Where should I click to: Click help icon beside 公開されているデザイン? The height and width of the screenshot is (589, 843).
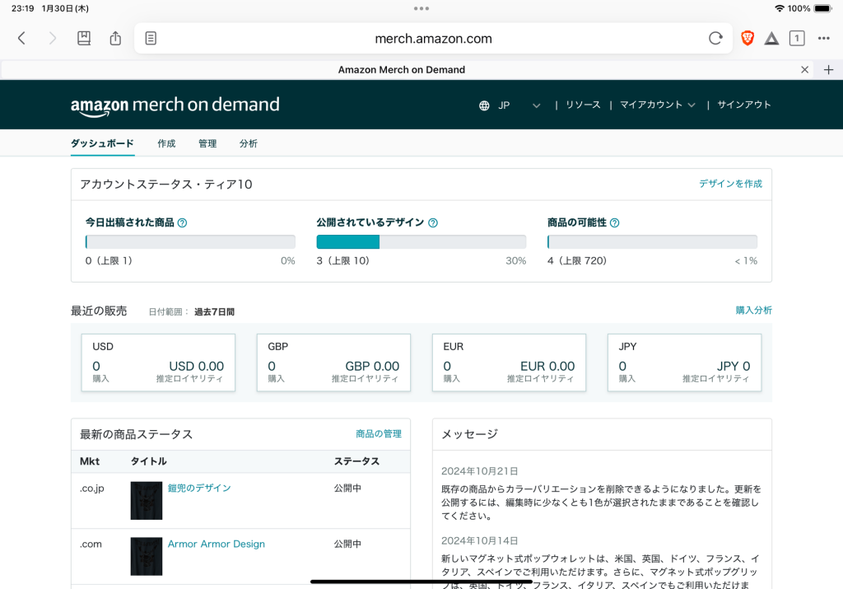click(x=433, y=222)
